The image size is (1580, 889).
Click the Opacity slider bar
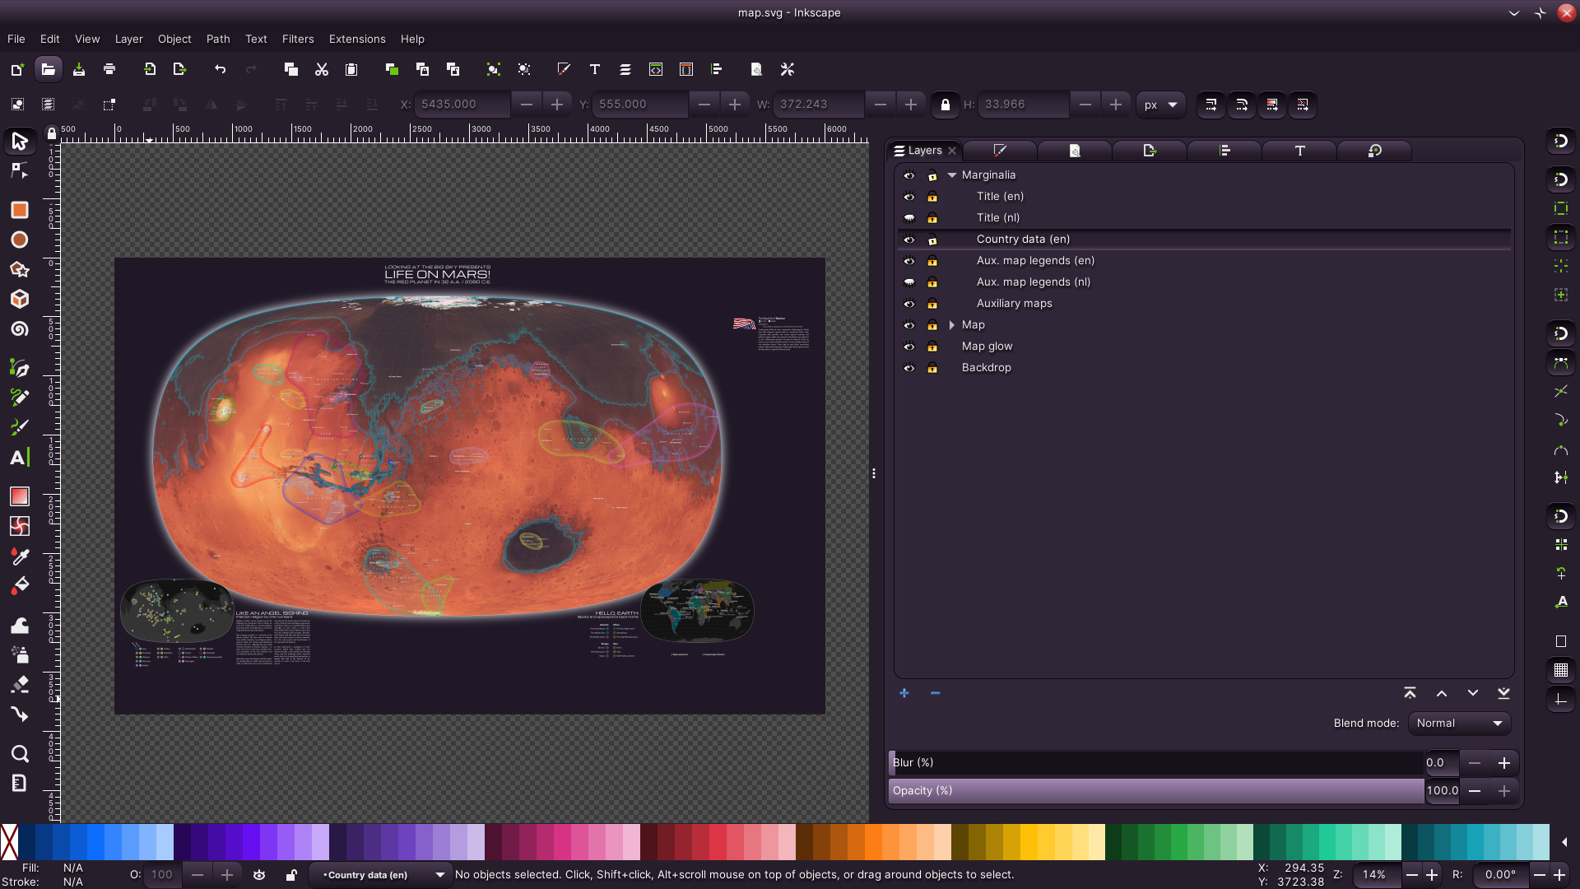[1156, 790]
